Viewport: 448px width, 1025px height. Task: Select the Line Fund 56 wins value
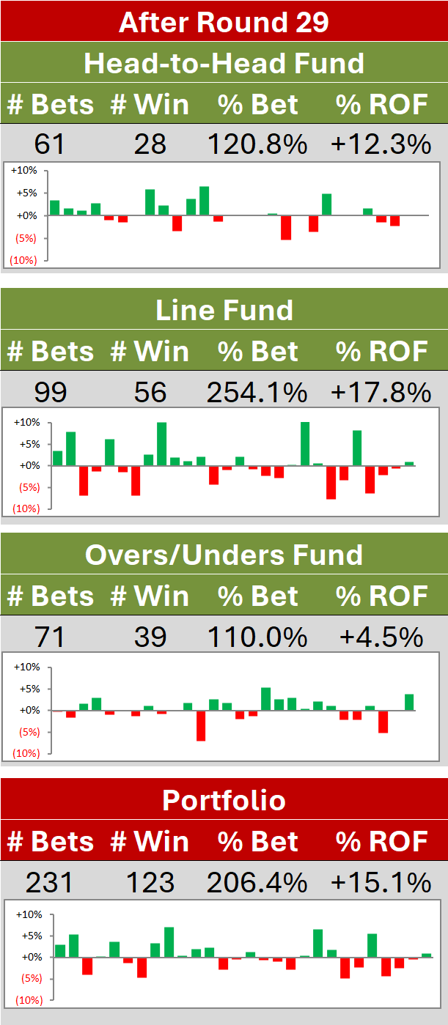[150, 393]
